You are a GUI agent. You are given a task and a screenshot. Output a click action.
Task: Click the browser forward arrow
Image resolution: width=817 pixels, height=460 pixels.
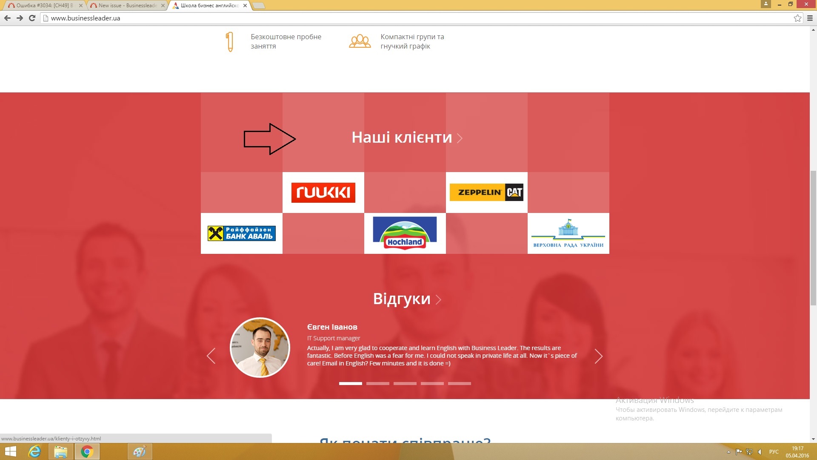(x=20, y=18)
